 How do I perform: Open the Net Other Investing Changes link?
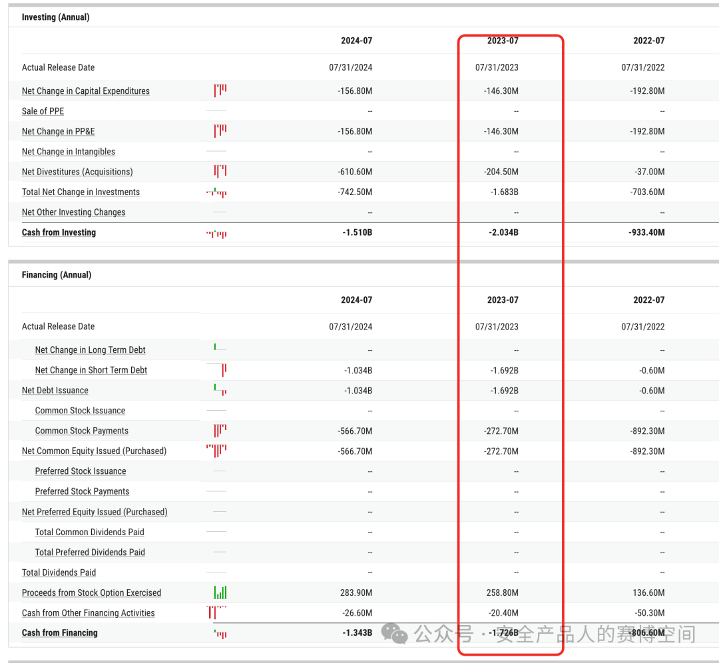73,212
